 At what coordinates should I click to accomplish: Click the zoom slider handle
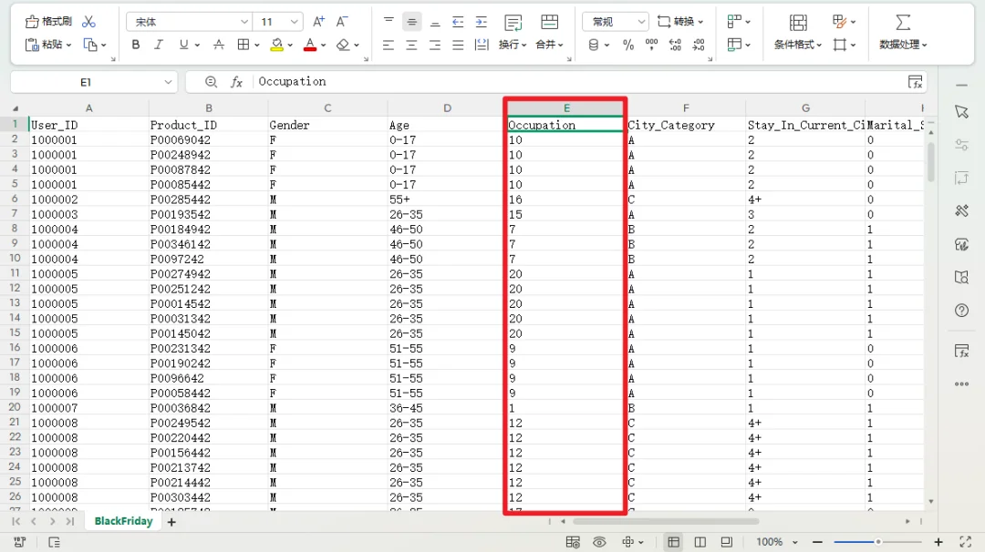[878, 542]
